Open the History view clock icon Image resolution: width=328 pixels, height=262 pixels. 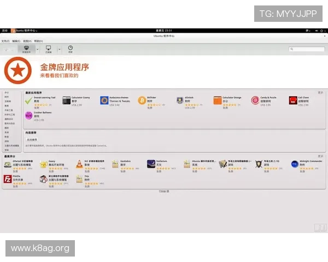pos(71,49)
